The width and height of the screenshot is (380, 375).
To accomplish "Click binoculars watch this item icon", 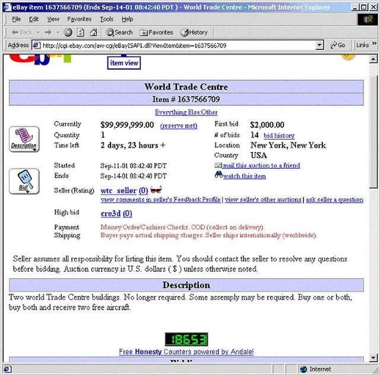I will click(218, 176).
